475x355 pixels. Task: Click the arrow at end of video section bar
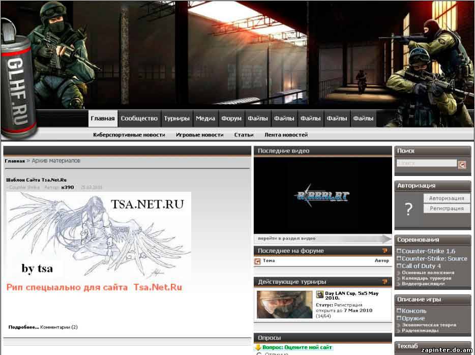[x=387, y=239]
